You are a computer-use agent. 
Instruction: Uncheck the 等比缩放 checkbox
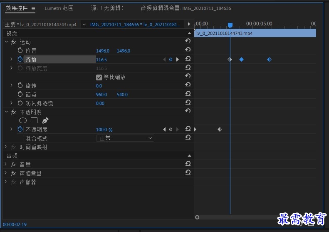[99, 77]
